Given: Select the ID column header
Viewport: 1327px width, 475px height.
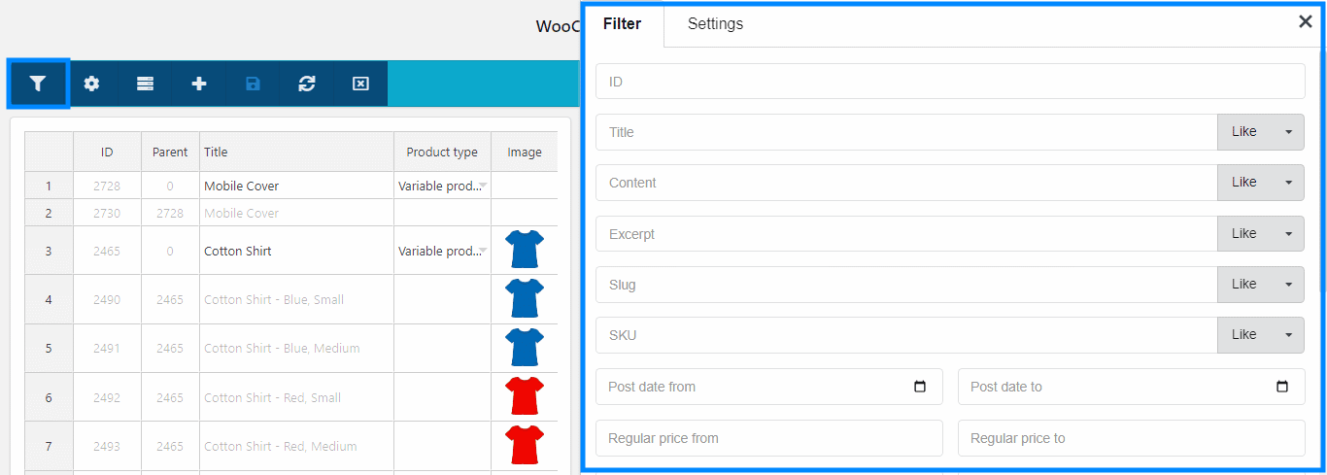Looking at the screenshot, I should [x=107, y=153].
